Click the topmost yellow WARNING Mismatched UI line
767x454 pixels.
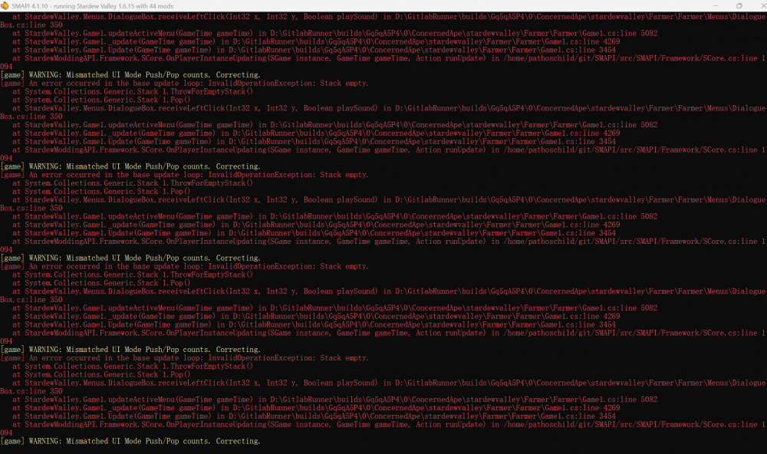pos(130,75)
